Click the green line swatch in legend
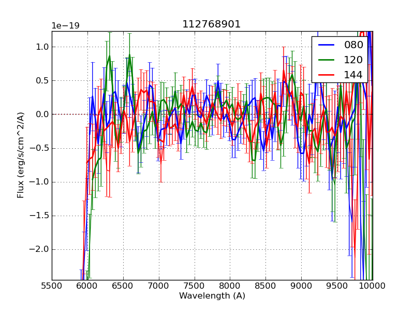Screen dimensions: 414x311 [x=327, y=60]
